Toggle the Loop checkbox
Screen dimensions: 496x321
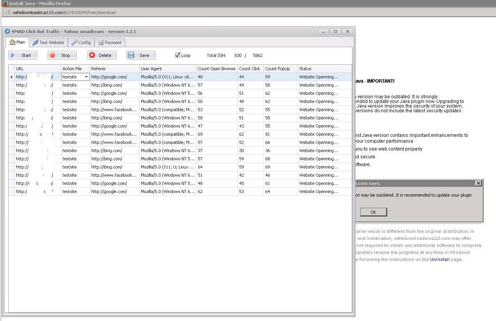178,55
